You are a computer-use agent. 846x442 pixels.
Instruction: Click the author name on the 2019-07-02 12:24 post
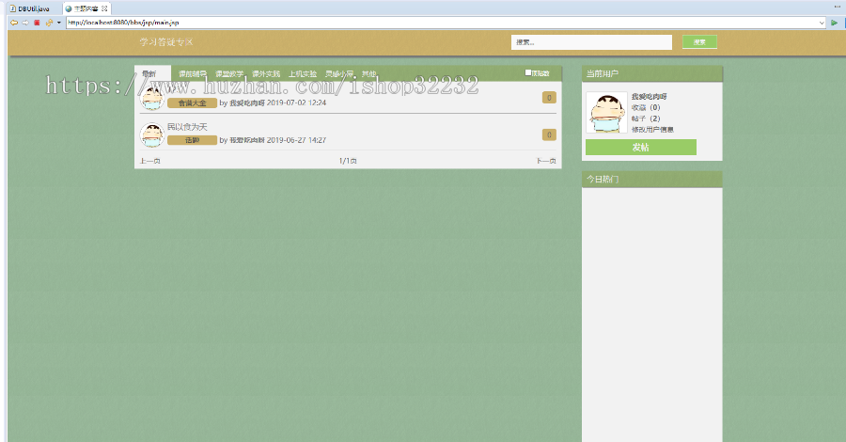click(x=247, y=103)
